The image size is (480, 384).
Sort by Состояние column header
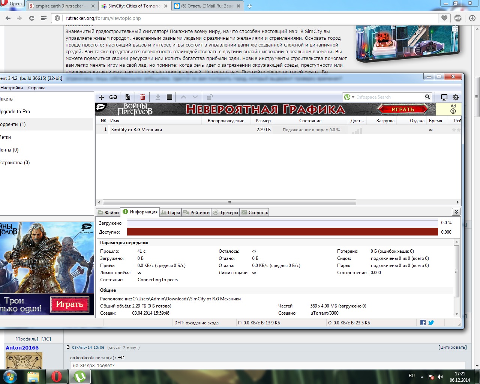pyautogui.click(x=310, y=121)
